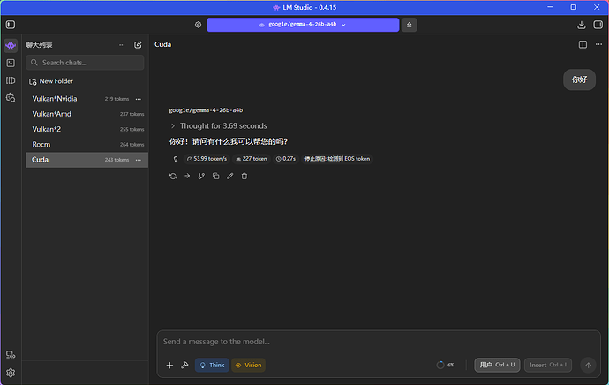
Task: Branch the conversation from this message
Action: (201, 176)
